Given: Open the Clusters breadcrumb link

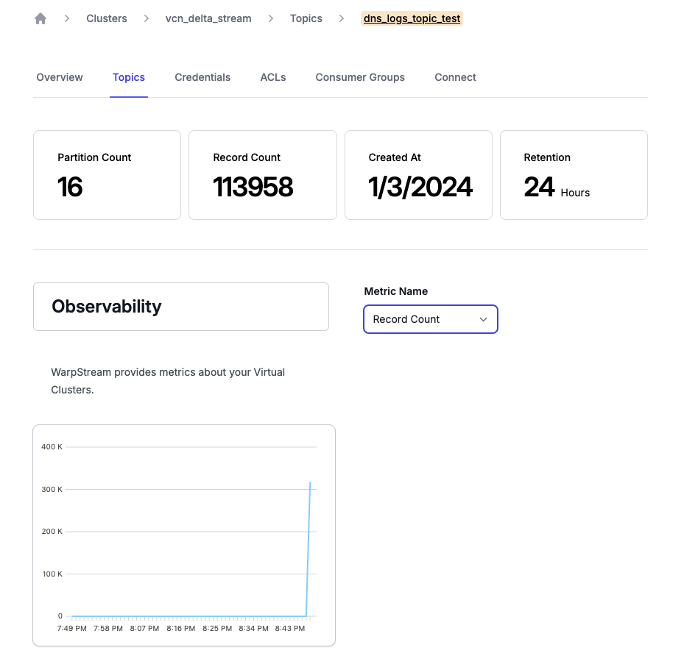Looking at the screenshot, I should pyautogui.click(x=107, y=18).
